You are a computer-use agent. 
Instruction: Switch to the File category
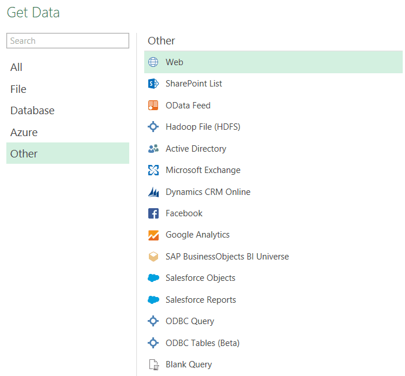(18, 89)
